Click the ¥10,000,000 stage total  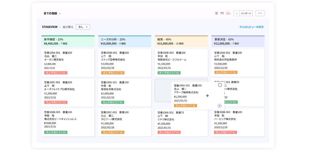[109, 43]
